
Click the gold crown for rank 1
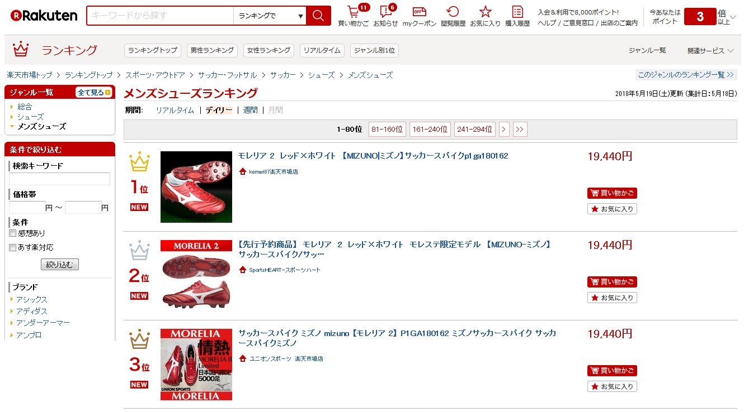tap(139, 162)
